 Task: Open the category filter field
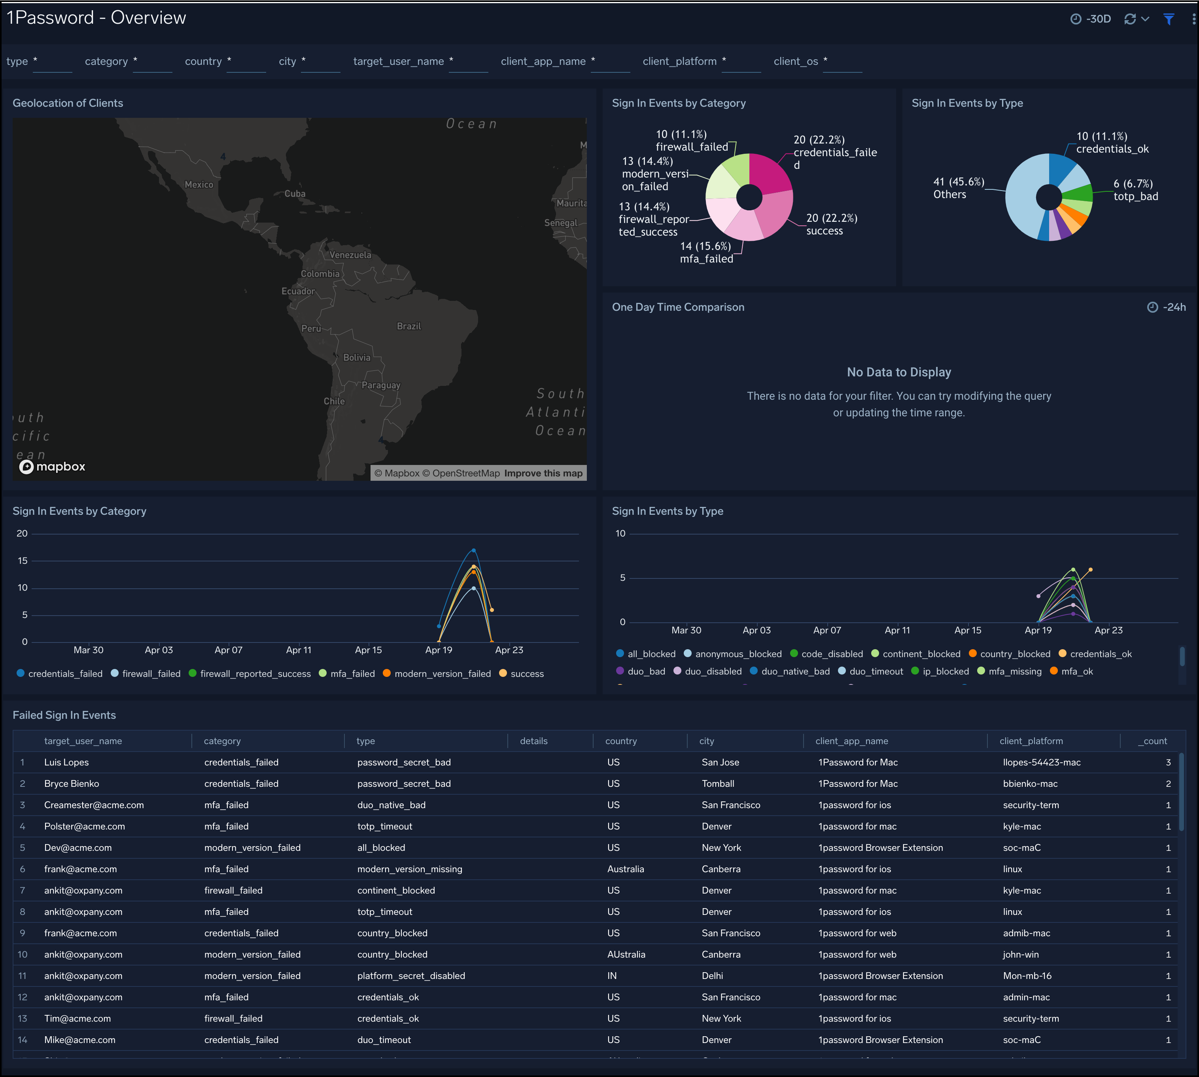pos(152,62)
